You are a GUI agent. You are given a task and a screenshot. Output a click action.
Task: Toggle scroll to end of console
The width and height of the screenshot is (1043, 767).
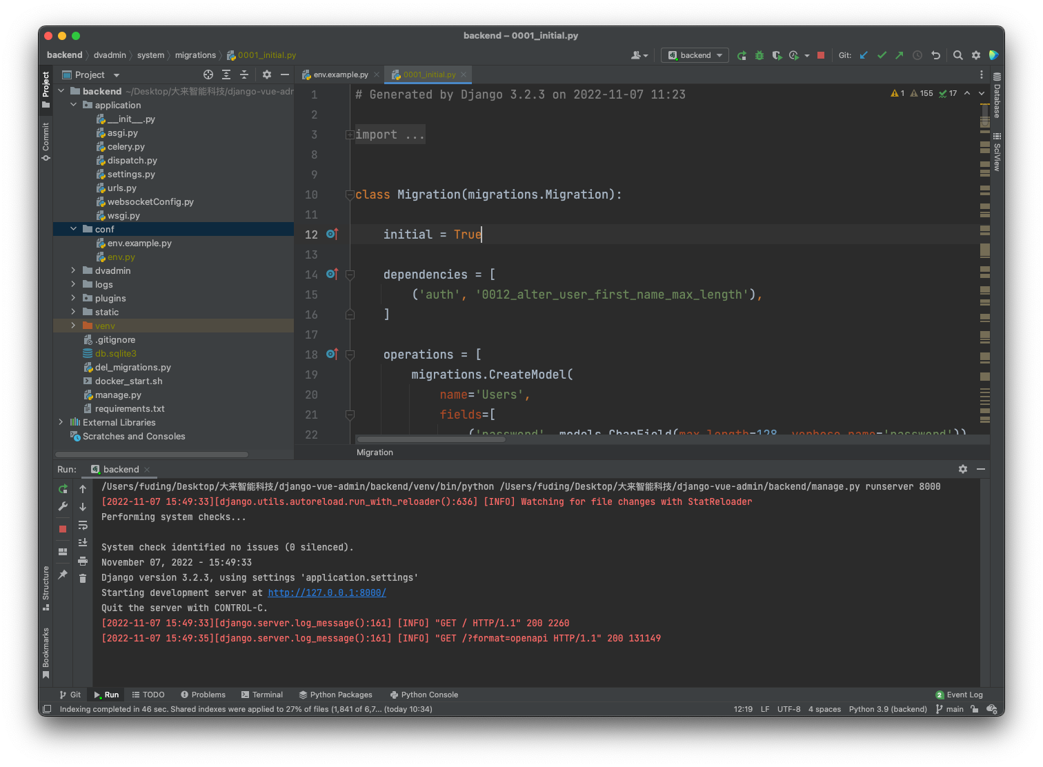[x=83, y=543]
